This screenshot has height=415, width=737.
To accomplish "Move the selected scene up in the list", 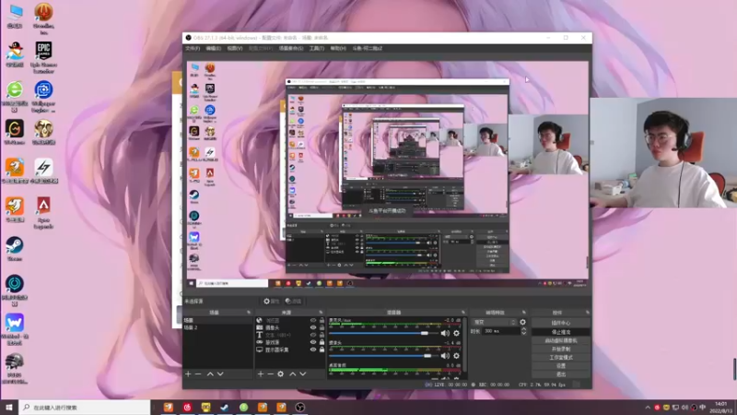I will click(210, 374).
